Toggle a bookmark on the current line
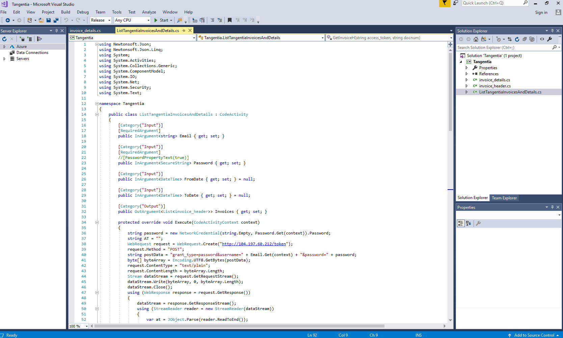 pos(230,20)
